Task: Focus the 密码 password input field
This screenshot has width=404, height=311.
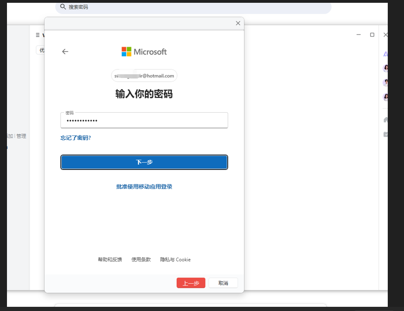Action: pyautogui.click(x=144, y=120)
